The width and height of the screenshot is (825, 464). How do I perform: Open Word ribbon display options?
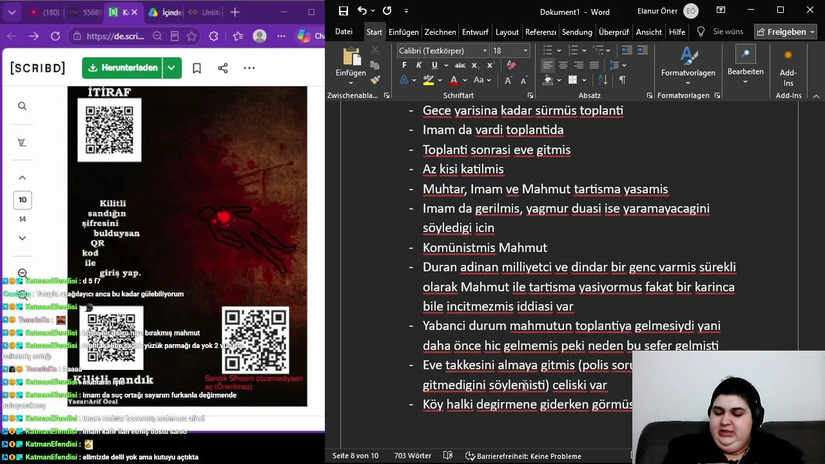coord(721,10)
